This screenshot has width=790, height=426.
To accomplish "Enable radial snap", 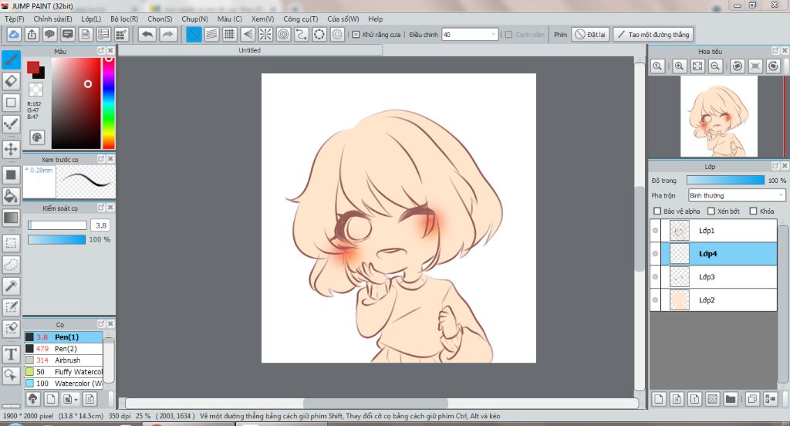I will click(x=265, y=34).
